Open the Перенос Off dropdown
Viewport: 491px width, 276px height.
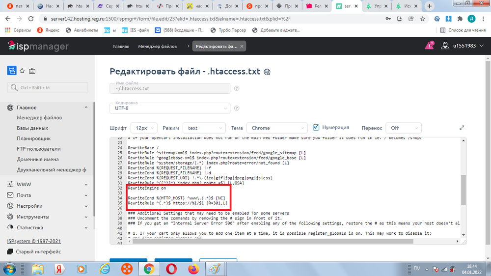coord(403,128)
